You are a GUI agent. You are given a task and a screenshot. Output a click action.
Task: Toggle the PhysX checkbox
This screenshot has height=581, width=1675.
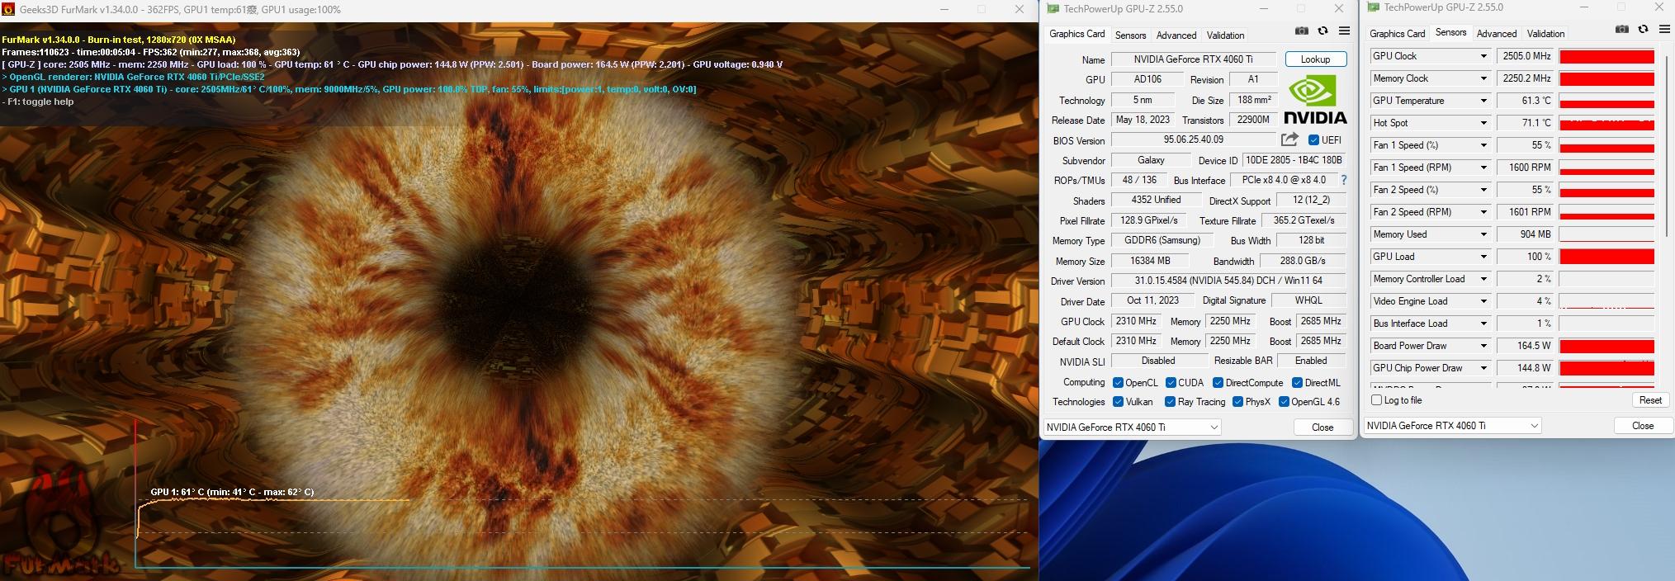[x=1237, y=402]
